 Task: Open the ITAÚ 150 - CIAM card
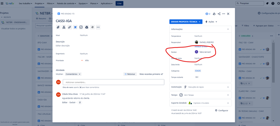[x=254, y=46]
